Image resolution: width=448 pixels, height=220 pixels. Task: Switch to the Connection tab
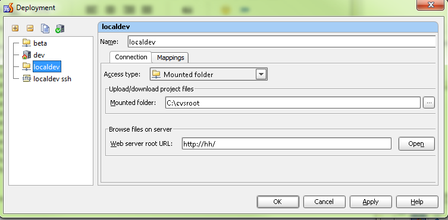tap(131, 57)
